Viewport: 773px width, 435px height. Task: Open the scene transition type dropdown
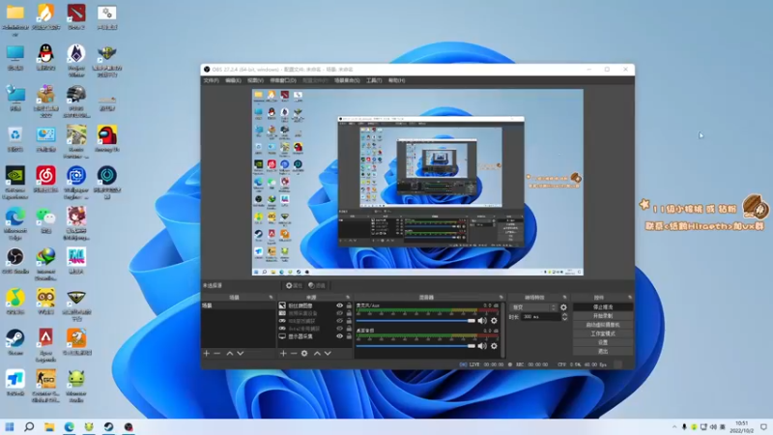coord(533,307)
